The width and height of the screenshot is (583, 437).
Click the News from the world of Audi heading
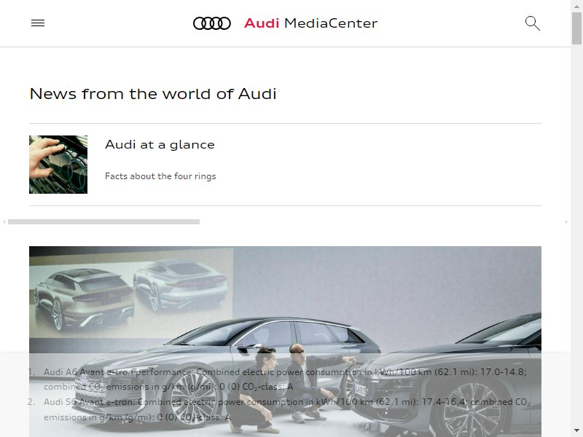click(153, 94)
